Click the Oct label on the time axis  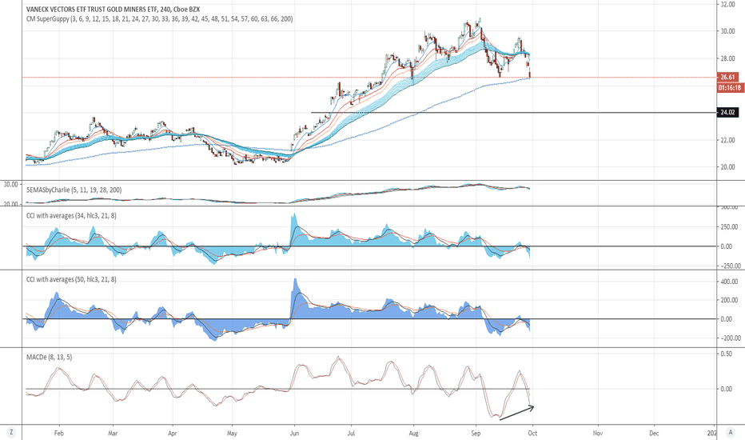tap(532, 434)
